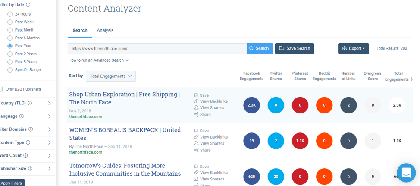Save the Tomorrow's Guides result
The height and width of the screenshot is (186, 420).
coord(201,167)
